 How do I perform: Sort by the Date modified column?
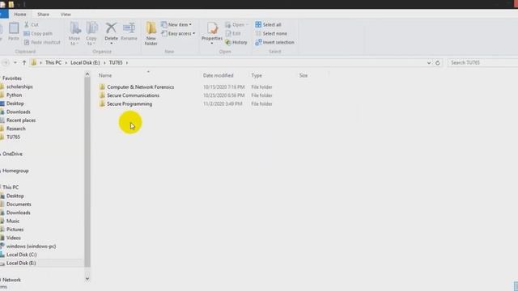point(218,75)
